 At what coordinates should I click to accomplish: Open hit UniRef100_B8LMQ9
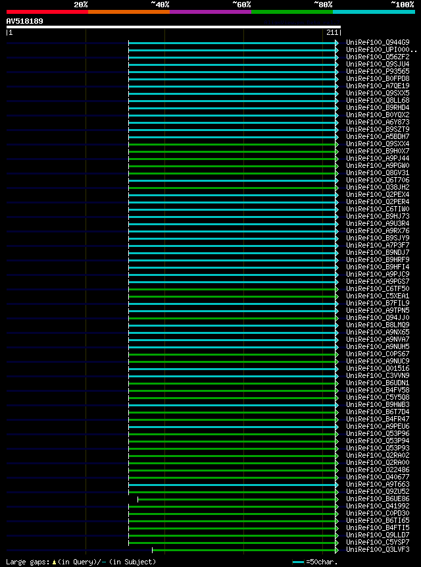point(378,325)
